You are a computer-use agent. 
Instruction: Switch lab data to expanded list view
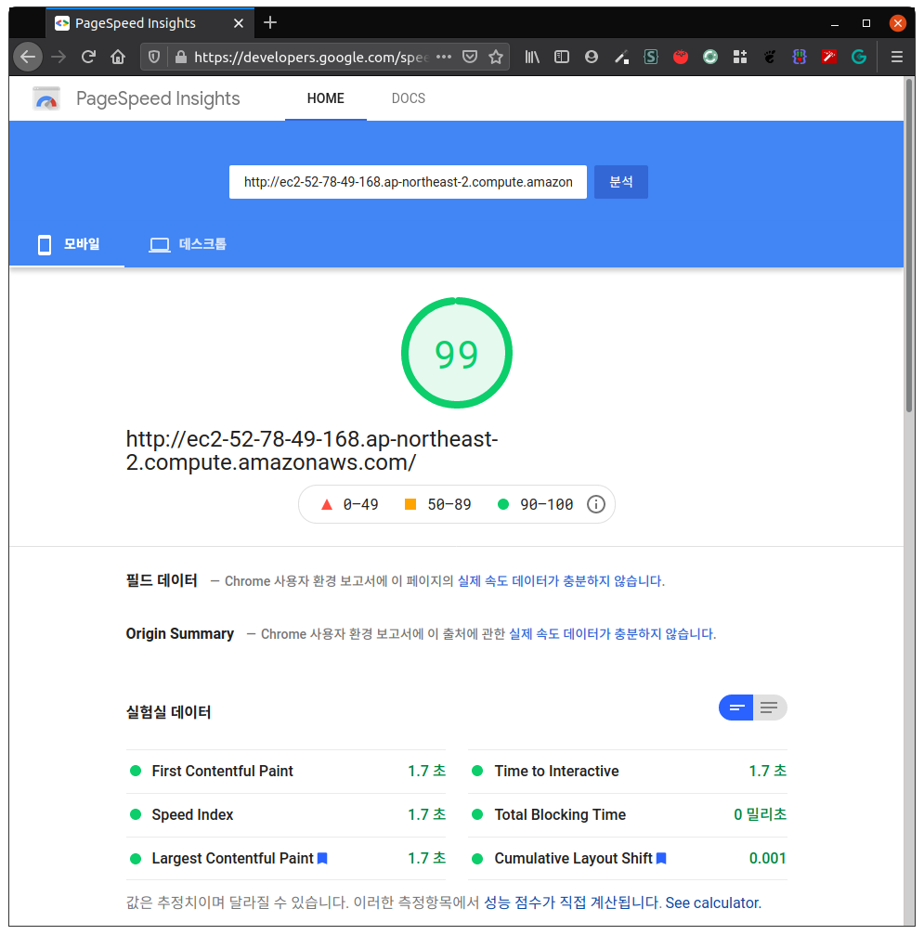pos(770,708)
